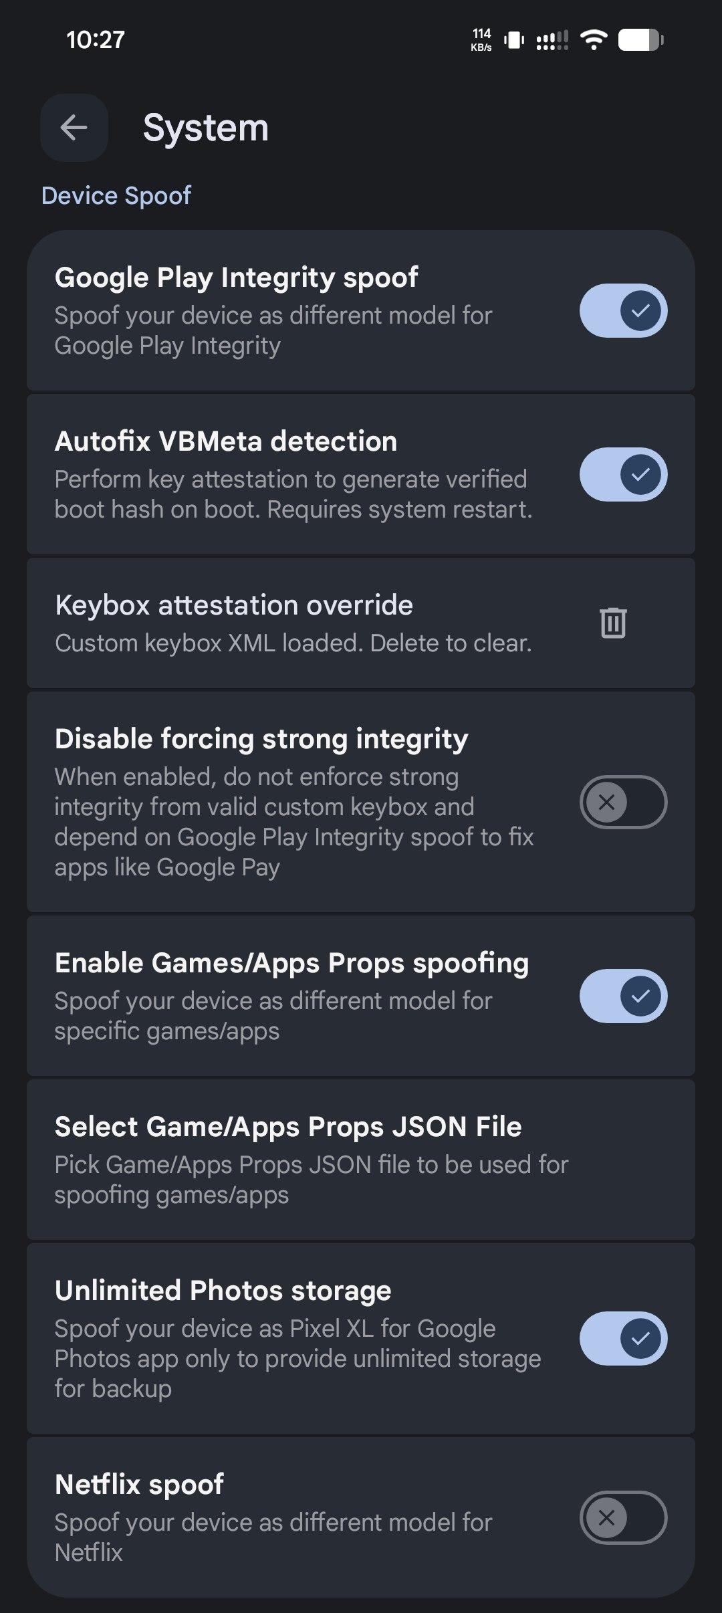Tap the 10:27 clock in status bar
The height and width of the screenshot is (1613, 722).
(x=96, y=40)
